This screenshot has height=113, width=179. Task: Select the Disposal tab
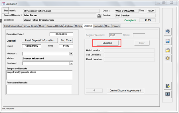point(88,26)
